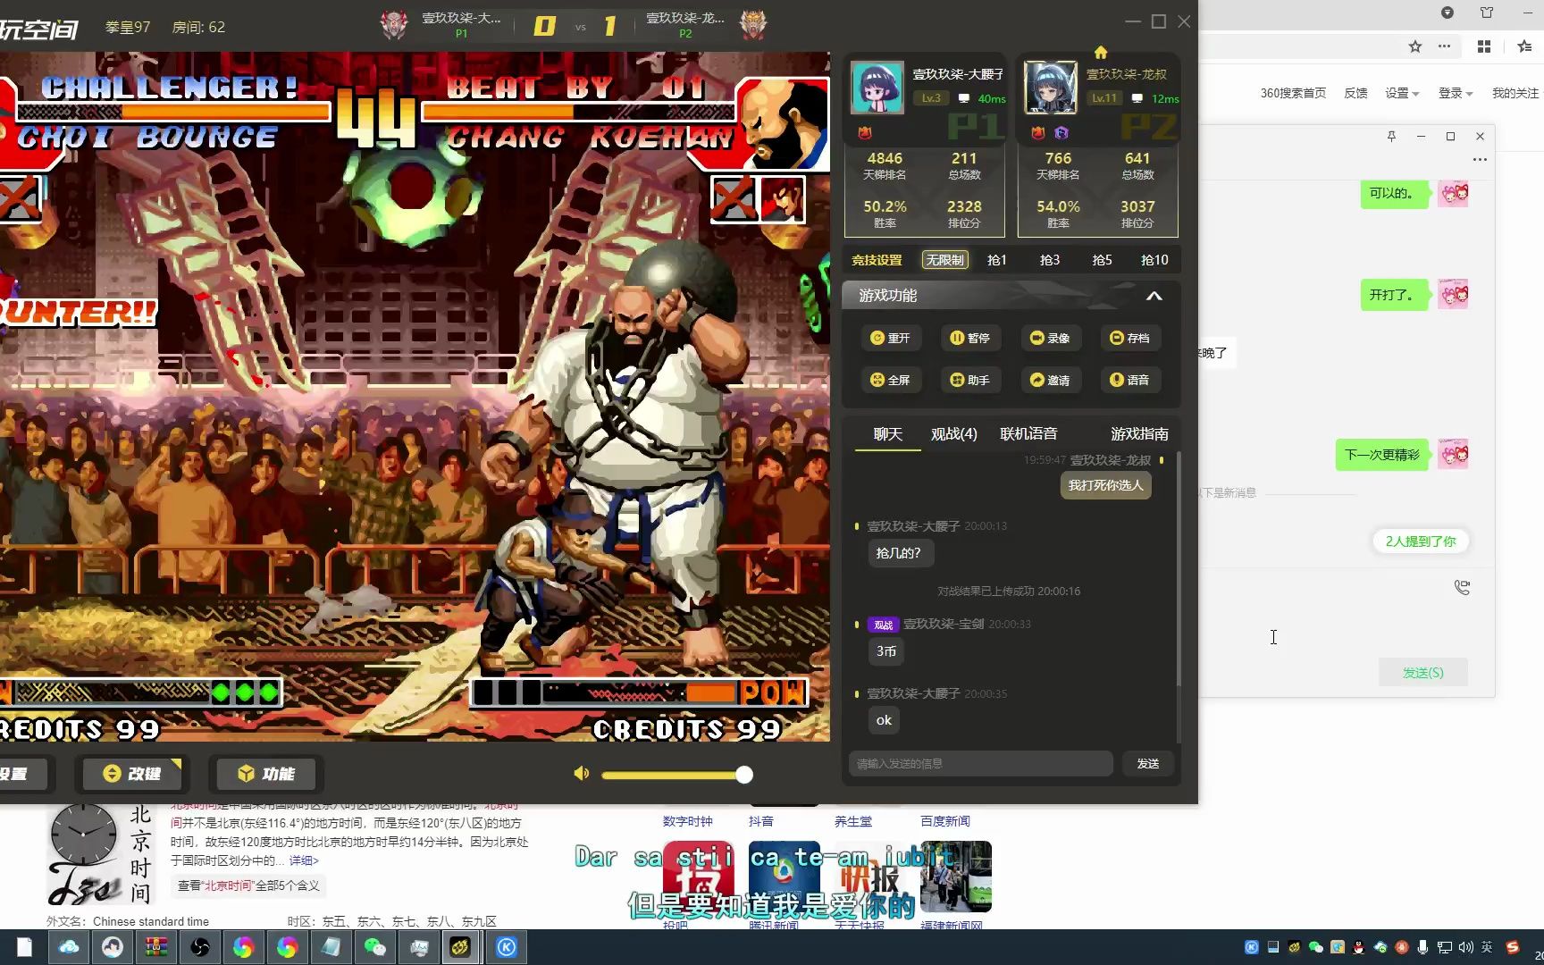Open the 功能 functions button
1544x965 pixels.
[x=266, y=774]
